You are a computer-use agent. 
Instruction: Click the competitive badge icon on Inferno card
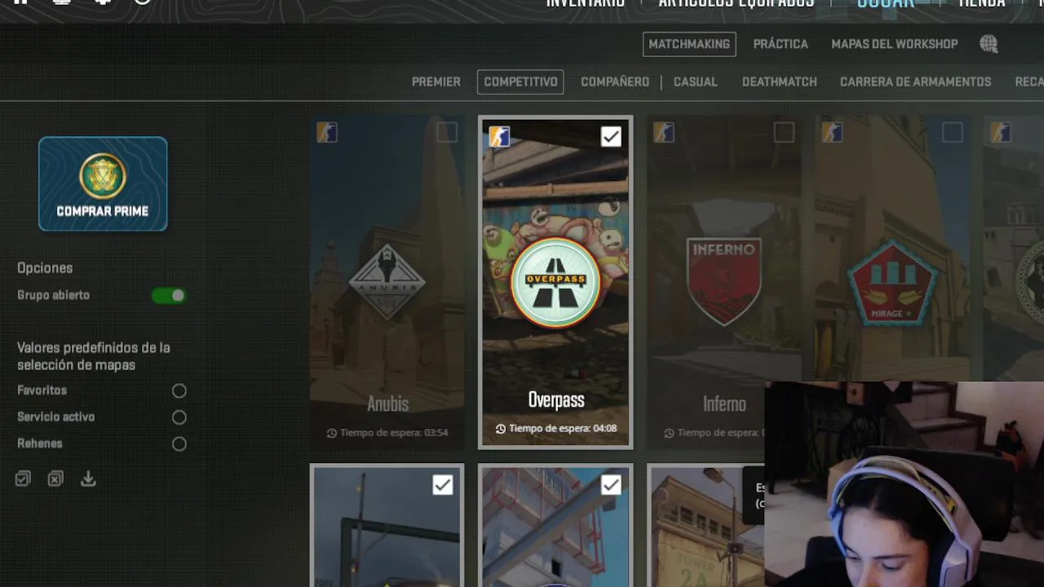pyautogui.click(x=664, y=132)
